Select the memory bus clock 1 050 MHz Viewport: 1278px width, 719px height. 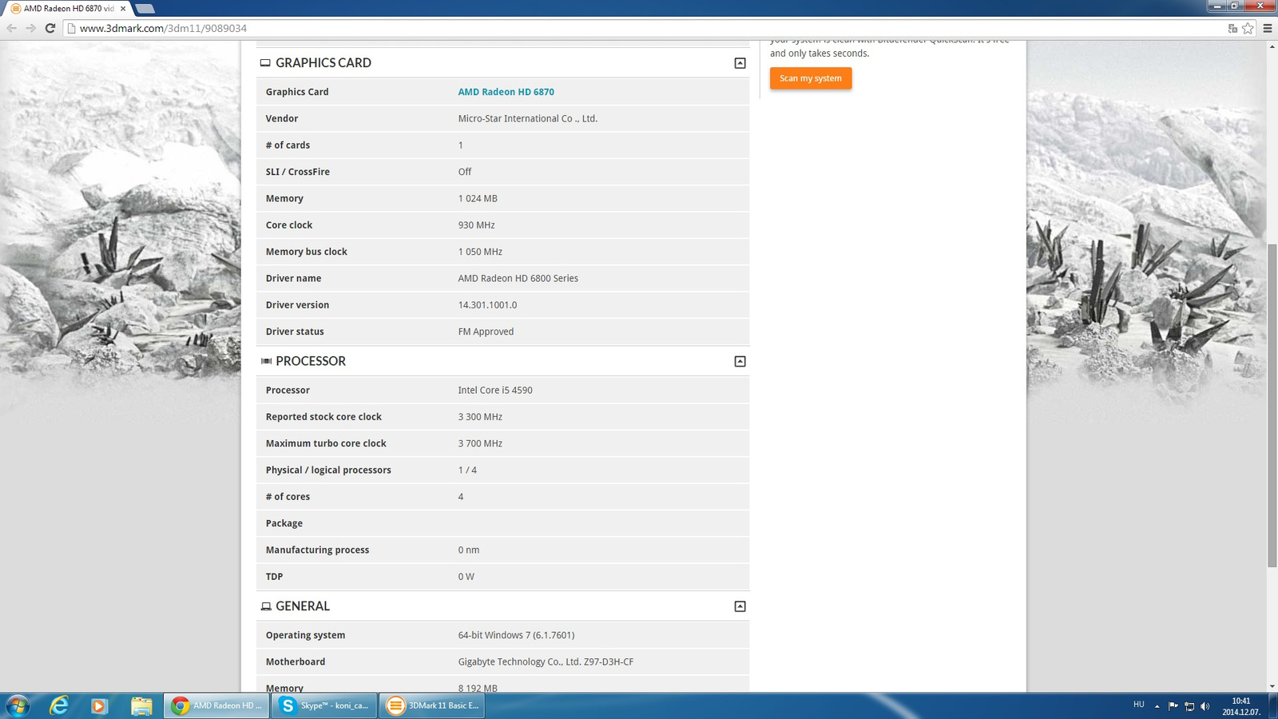coord(480,252)
